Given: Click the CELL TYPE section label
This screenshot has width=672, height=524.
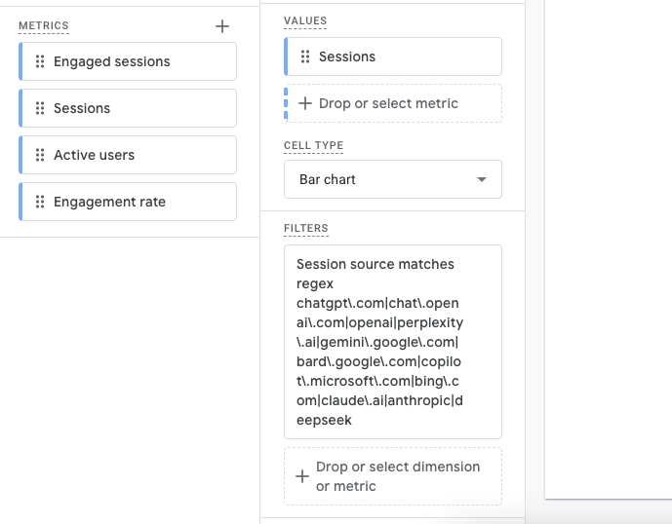Looking at the screenshot, I should pyautogui.click(x=313, y=145).
